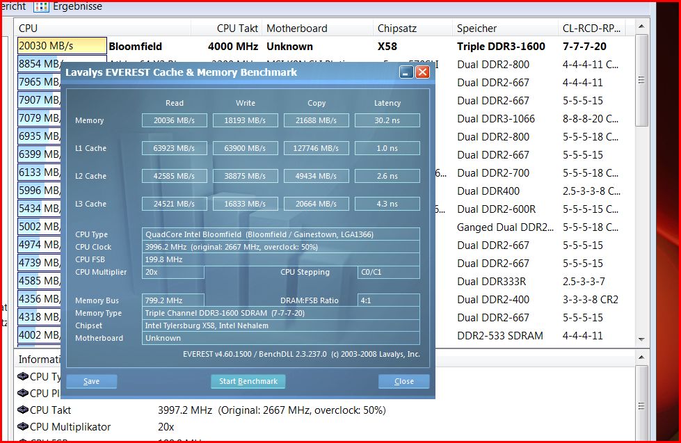Save the benchmark results
The height and width of the screenshot is (443, 681).
pyautogui.click(x=92, y=381)
